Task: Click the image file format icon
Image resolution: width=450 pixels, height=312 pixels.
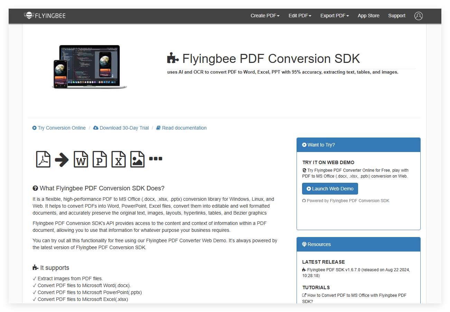Action: click(137, 159)
